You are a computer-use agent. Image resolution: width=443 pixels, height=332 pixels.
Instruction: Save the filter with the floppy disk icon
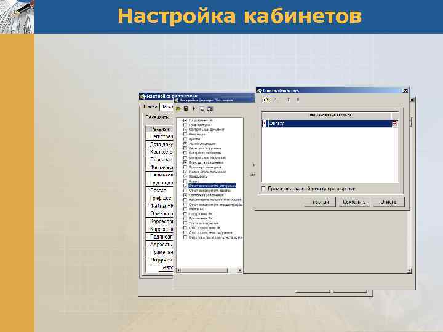click(186, 109)
